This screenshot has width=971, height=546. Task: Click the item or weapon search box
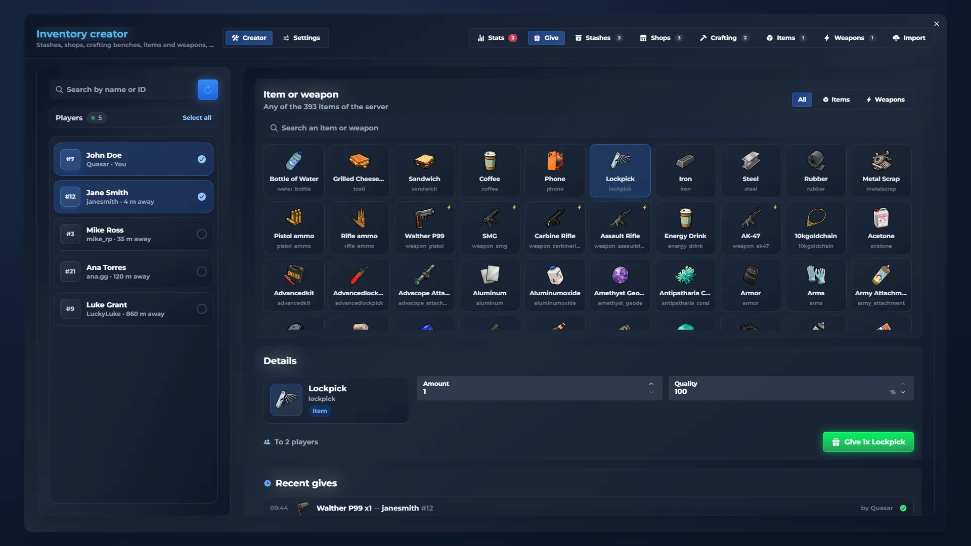588,128
